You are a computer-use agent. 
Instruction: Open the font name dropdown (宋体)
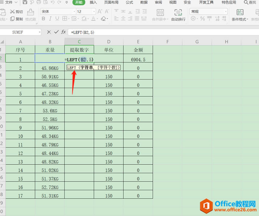coord(74,12)
